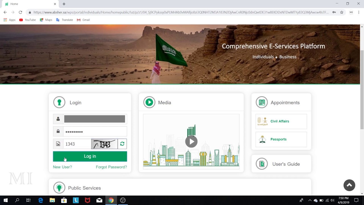This screenshot has height=205, width=364.
Task: Refresh the captcha image code
Action: [x=122, y=144]
